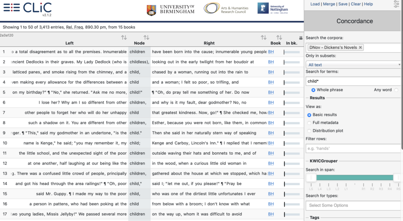This screenshot has width=403, height=221.
Task: Sort by the Node column arrows
Action: (146, 38)
